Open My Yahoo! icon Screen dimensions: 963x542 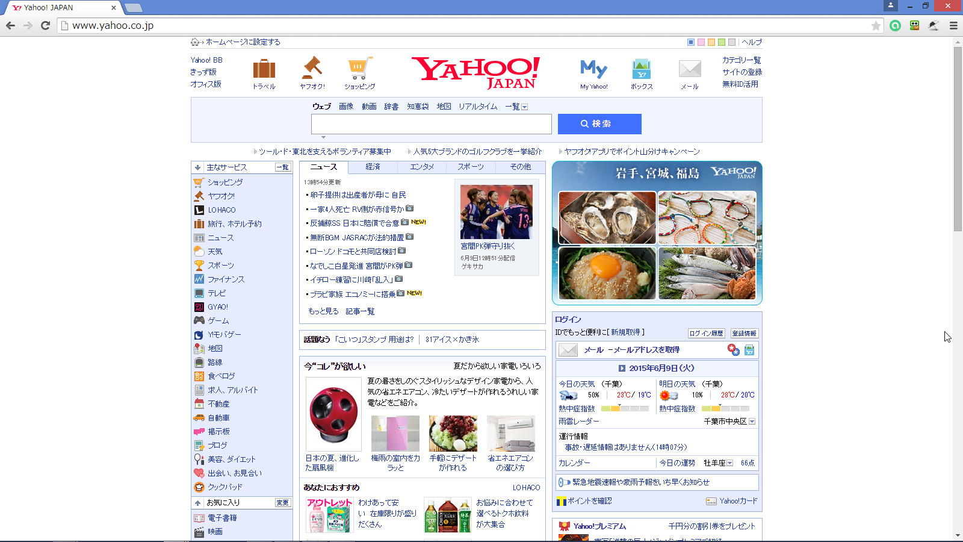click(593, 69)
